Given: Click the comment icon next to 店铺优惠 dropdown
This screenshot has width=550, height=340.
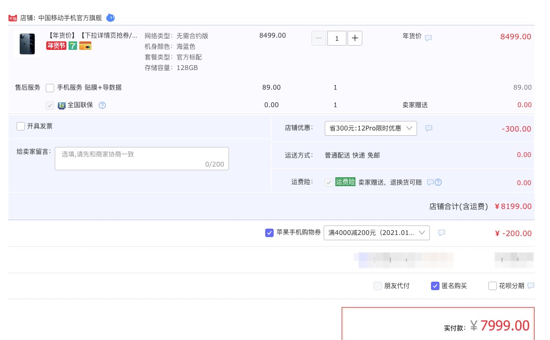Looking at the screenshot, I should (429, 128).
